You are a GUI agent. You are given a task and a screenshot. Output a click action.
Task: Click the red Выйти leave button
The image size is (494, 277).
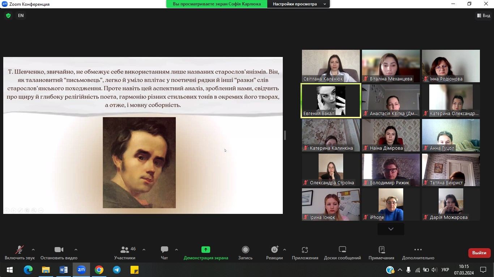point(479,253)
